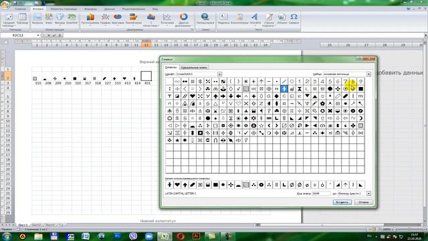The image size is (428, 241).
Task: Switch to the Формулы ribbon tab
Action: 90,9
